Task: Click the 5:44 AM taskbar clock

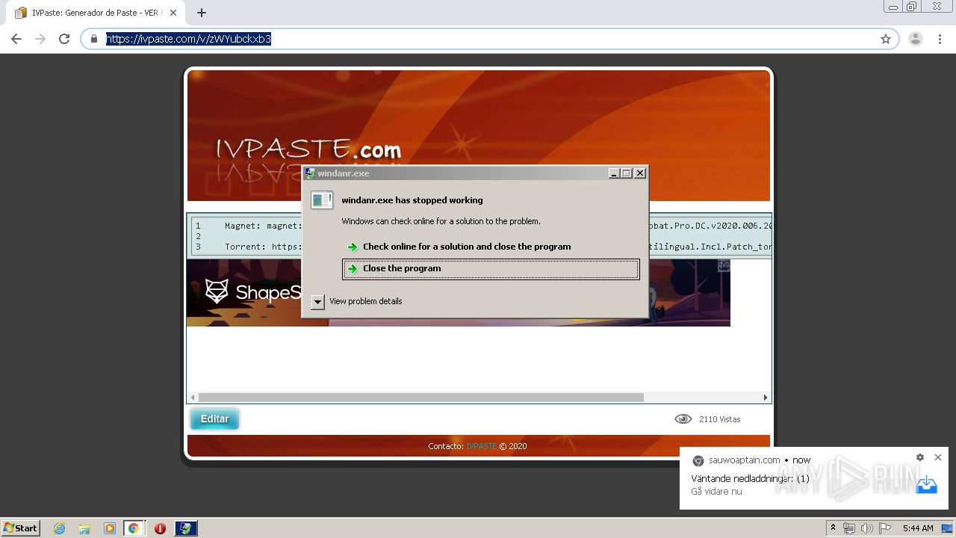Action: [x=917, y=528]
